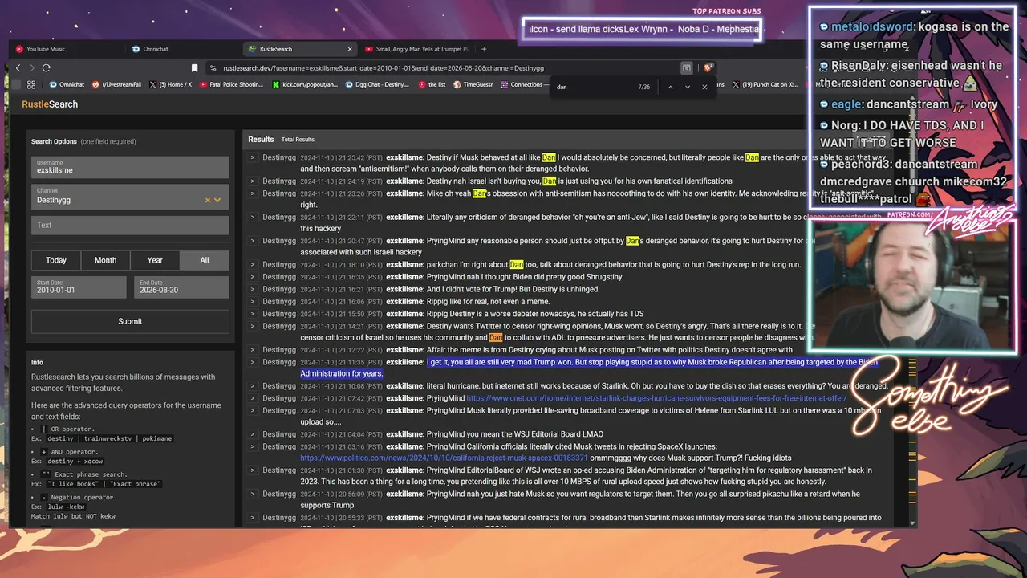Open the politico.com SpaceX link
Image resolution: width=1027 pixels, height=578 pixels.
(x=444, y=458)
